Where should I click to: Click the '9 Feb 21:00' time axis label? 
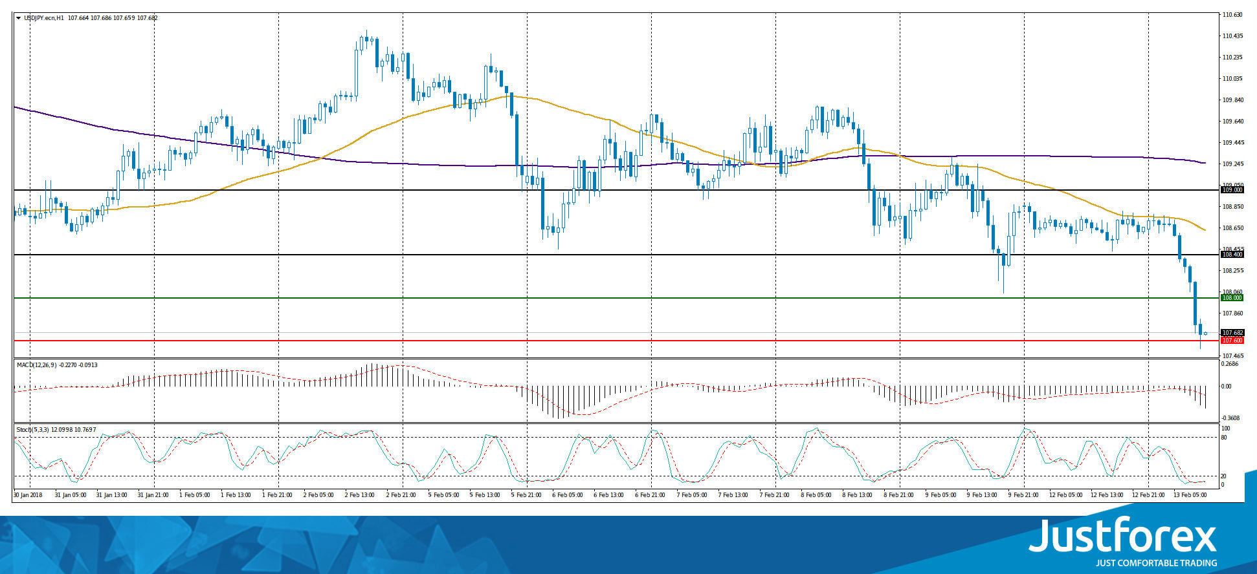[1023, 495]
